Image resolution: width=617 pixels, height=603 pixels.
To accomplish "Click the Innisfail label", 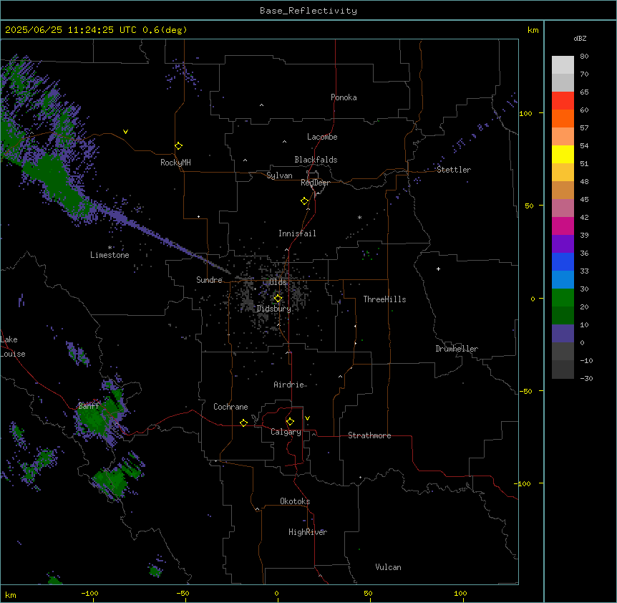I will point(297,233).
